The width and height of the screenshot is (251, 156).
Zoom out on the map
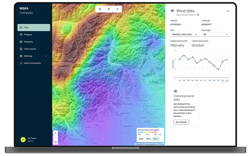click(x=56, y=137)
